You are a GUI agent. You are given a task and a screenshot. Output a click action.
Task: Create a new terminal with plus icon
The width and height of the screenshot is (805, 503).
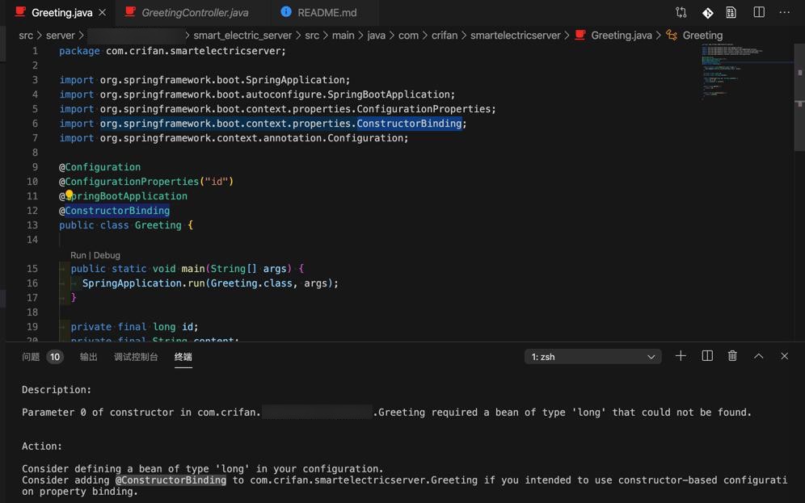coord(681,356)
